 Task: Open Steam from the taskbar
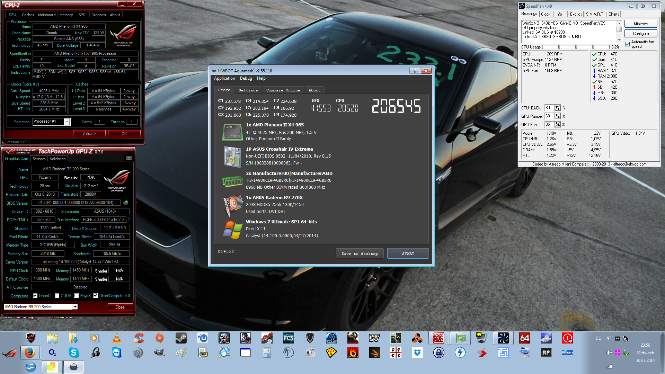(x=181, y=338)
